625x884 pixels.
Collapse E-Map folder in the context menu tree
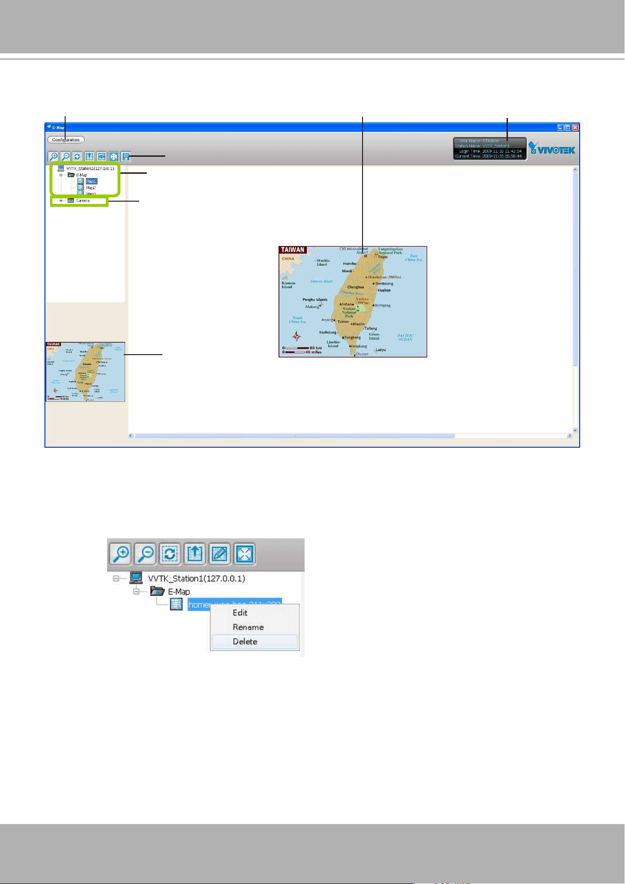[x=137, y=592]
